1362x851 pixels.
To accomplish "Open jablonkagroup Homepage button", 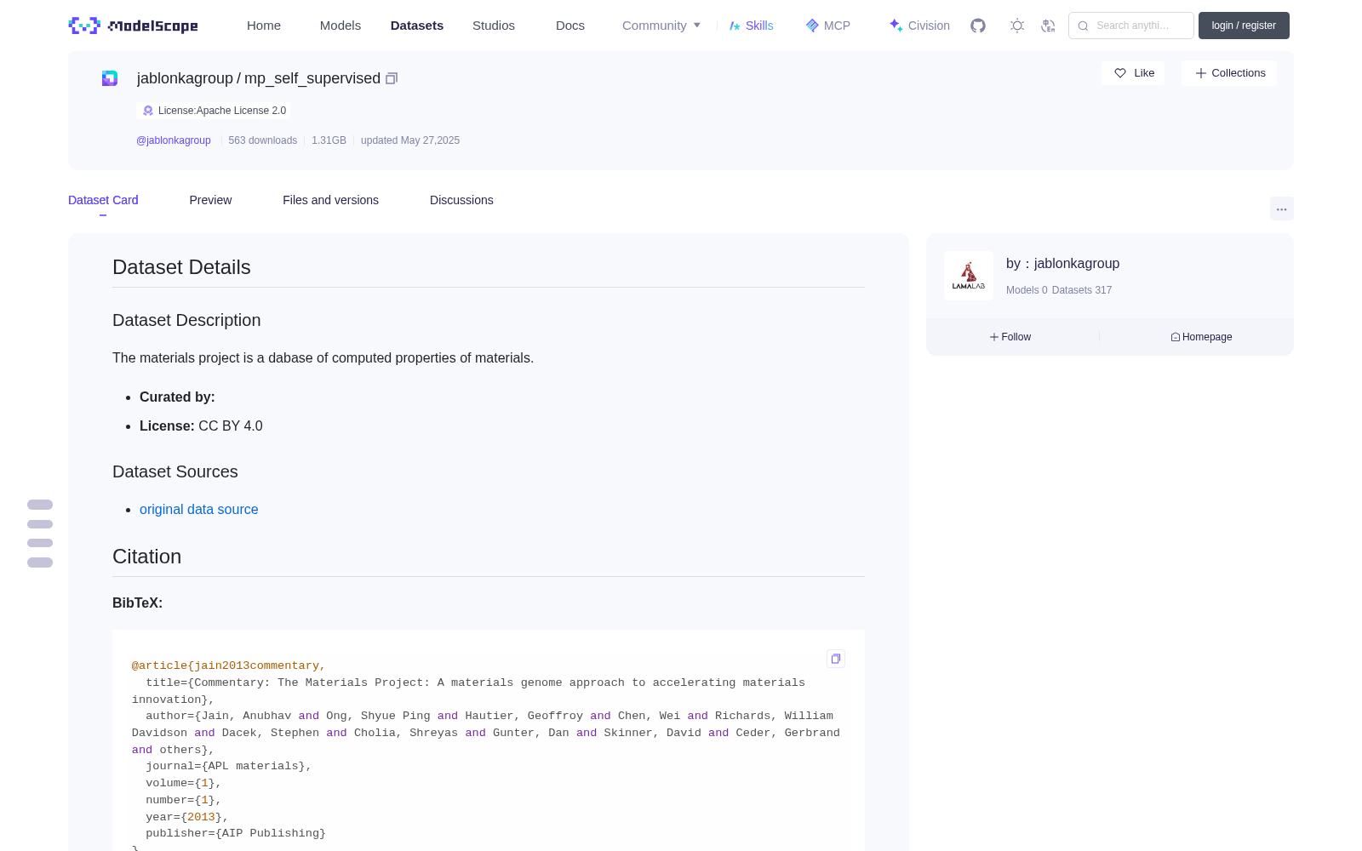I will click(1201, 337).
